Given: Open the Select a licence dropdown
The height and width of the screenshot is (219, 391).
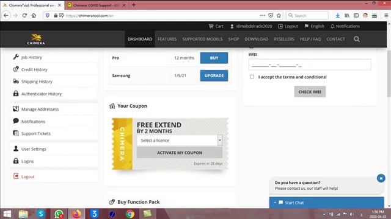Looking at the screenshot, I should 179,141.
